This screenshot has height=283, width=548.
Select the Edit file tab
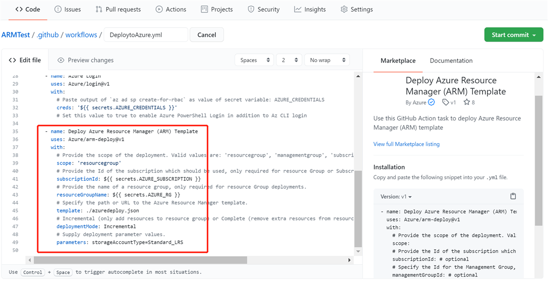pos(25,60)
